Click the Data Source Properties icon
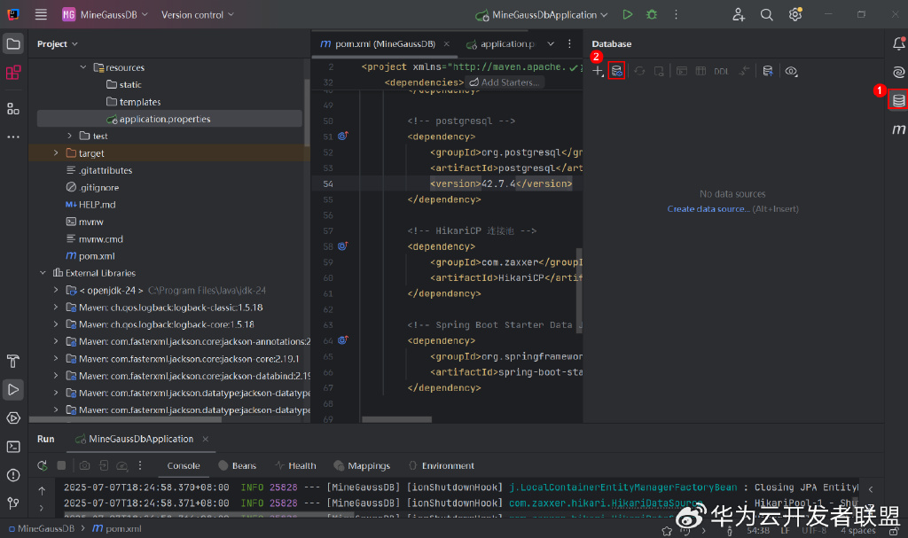Image resolution: width=908 pixels, height=538 pixels. click(x=617, y=71)
